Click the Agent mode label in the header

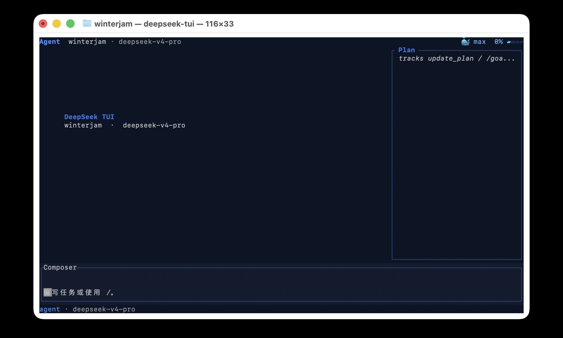(x=50, y=42)
